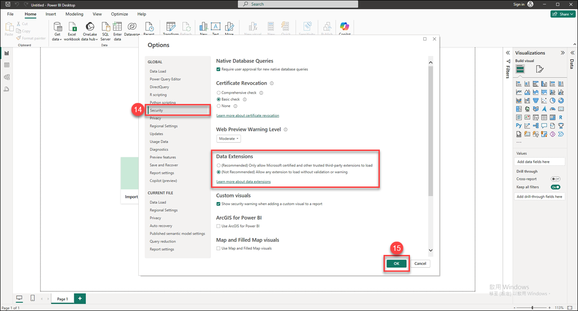Choose the Recommended data extensions option

(219, 165)
